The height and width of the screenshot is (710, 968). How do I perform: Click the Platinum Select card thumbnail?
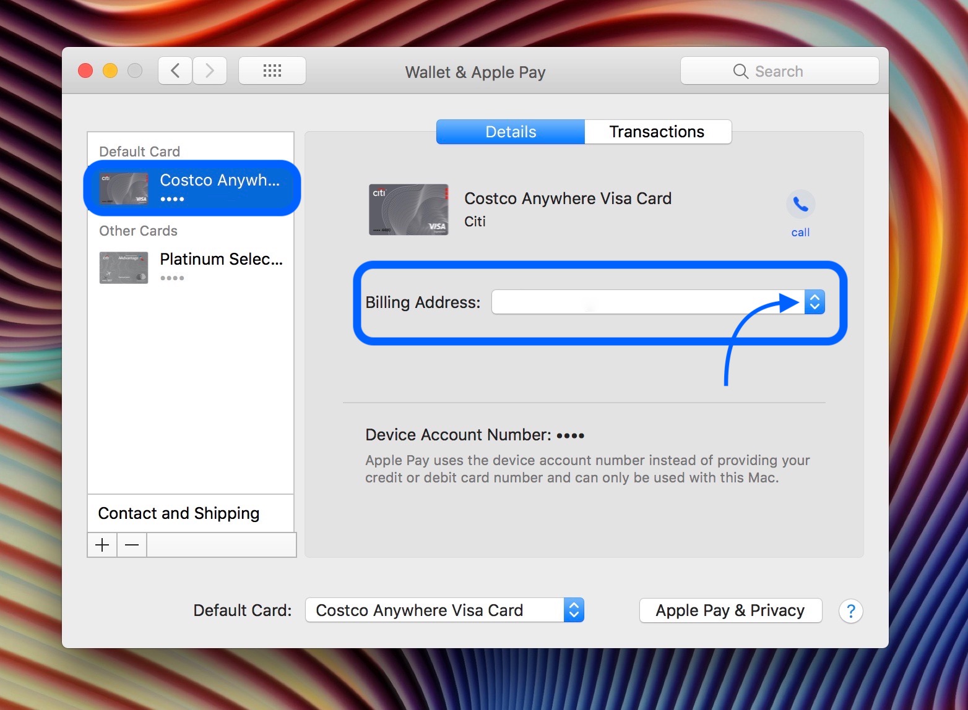pos(123,267)
